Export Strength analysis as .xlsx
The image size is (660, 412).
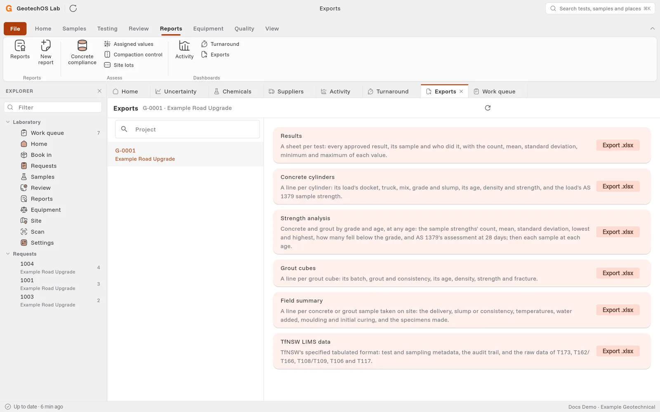point(618,232)
